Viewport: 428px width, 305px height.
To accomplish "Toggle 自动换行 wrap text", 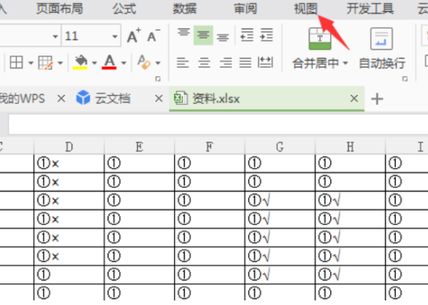I will pos(382,49).
